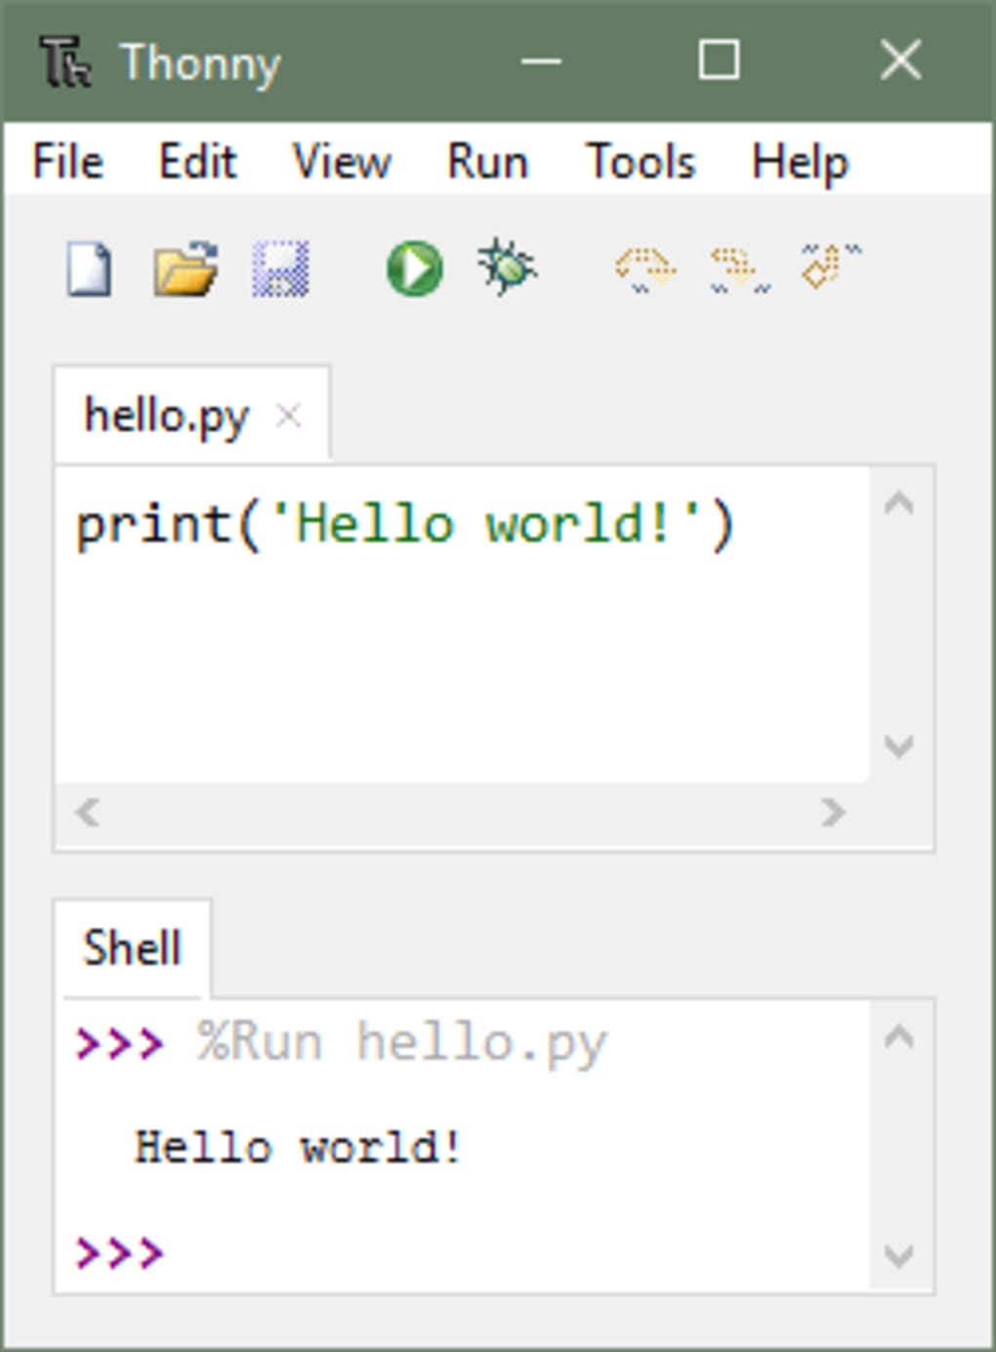Open the File menu
Viewport: 996px width, 1352px height.
coord(66,162)
